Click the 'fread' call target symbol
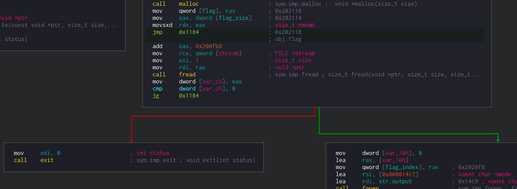 click(187, 75)
